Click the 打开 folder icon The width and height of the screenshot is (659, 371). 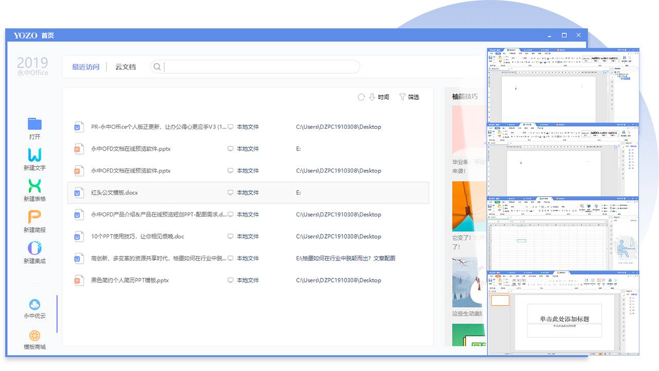tap(34, 124)
